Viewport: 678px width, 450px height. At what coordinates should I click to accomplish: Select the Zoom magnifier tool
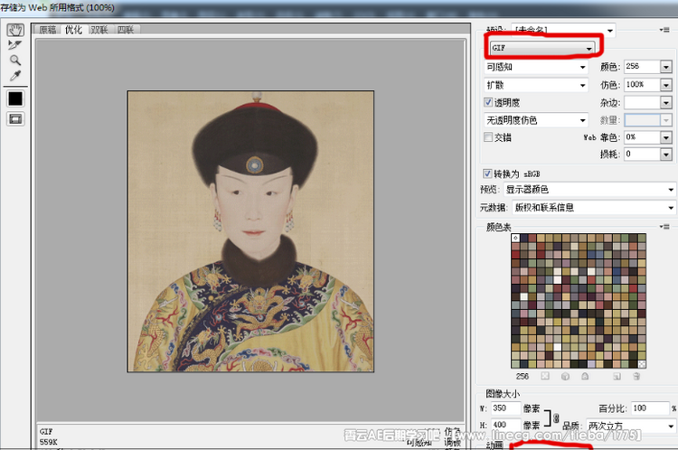(x=15, y=60)
